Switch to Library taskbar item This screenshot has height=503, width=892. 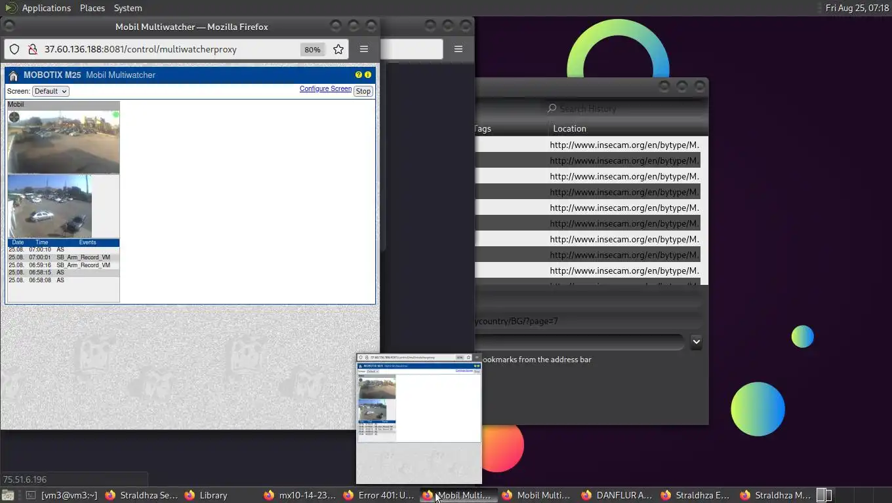pyautogui.click(x=220, y=495)
